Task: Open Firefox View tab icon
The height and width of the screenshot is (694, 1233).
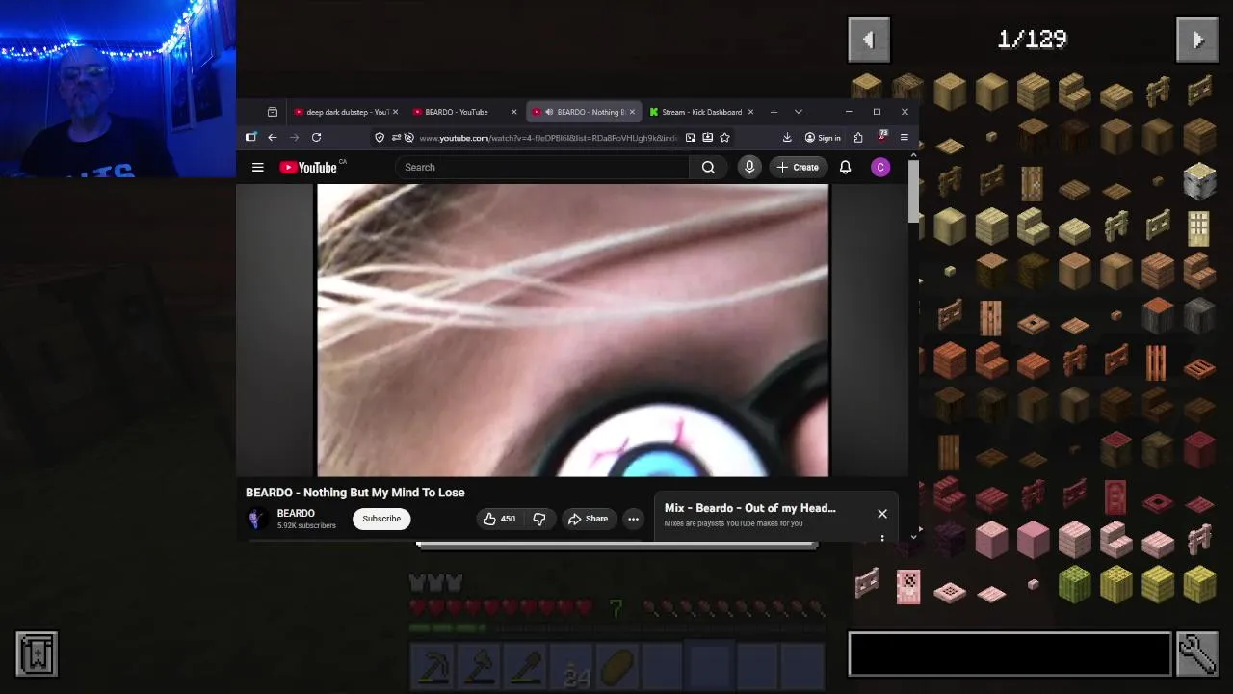Action: [x=273, y=112]
